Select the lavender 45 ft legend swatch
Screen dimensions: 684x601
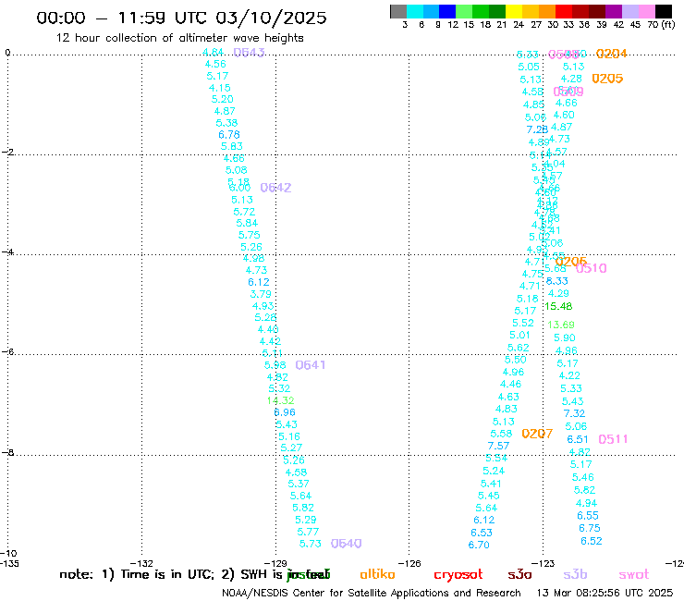629,11
